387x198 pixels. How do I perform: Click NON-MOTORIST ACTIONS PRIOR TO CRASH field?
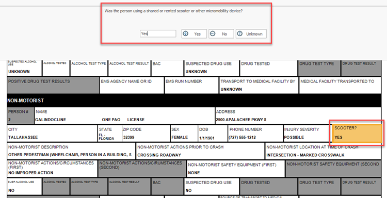click(200, 151)
